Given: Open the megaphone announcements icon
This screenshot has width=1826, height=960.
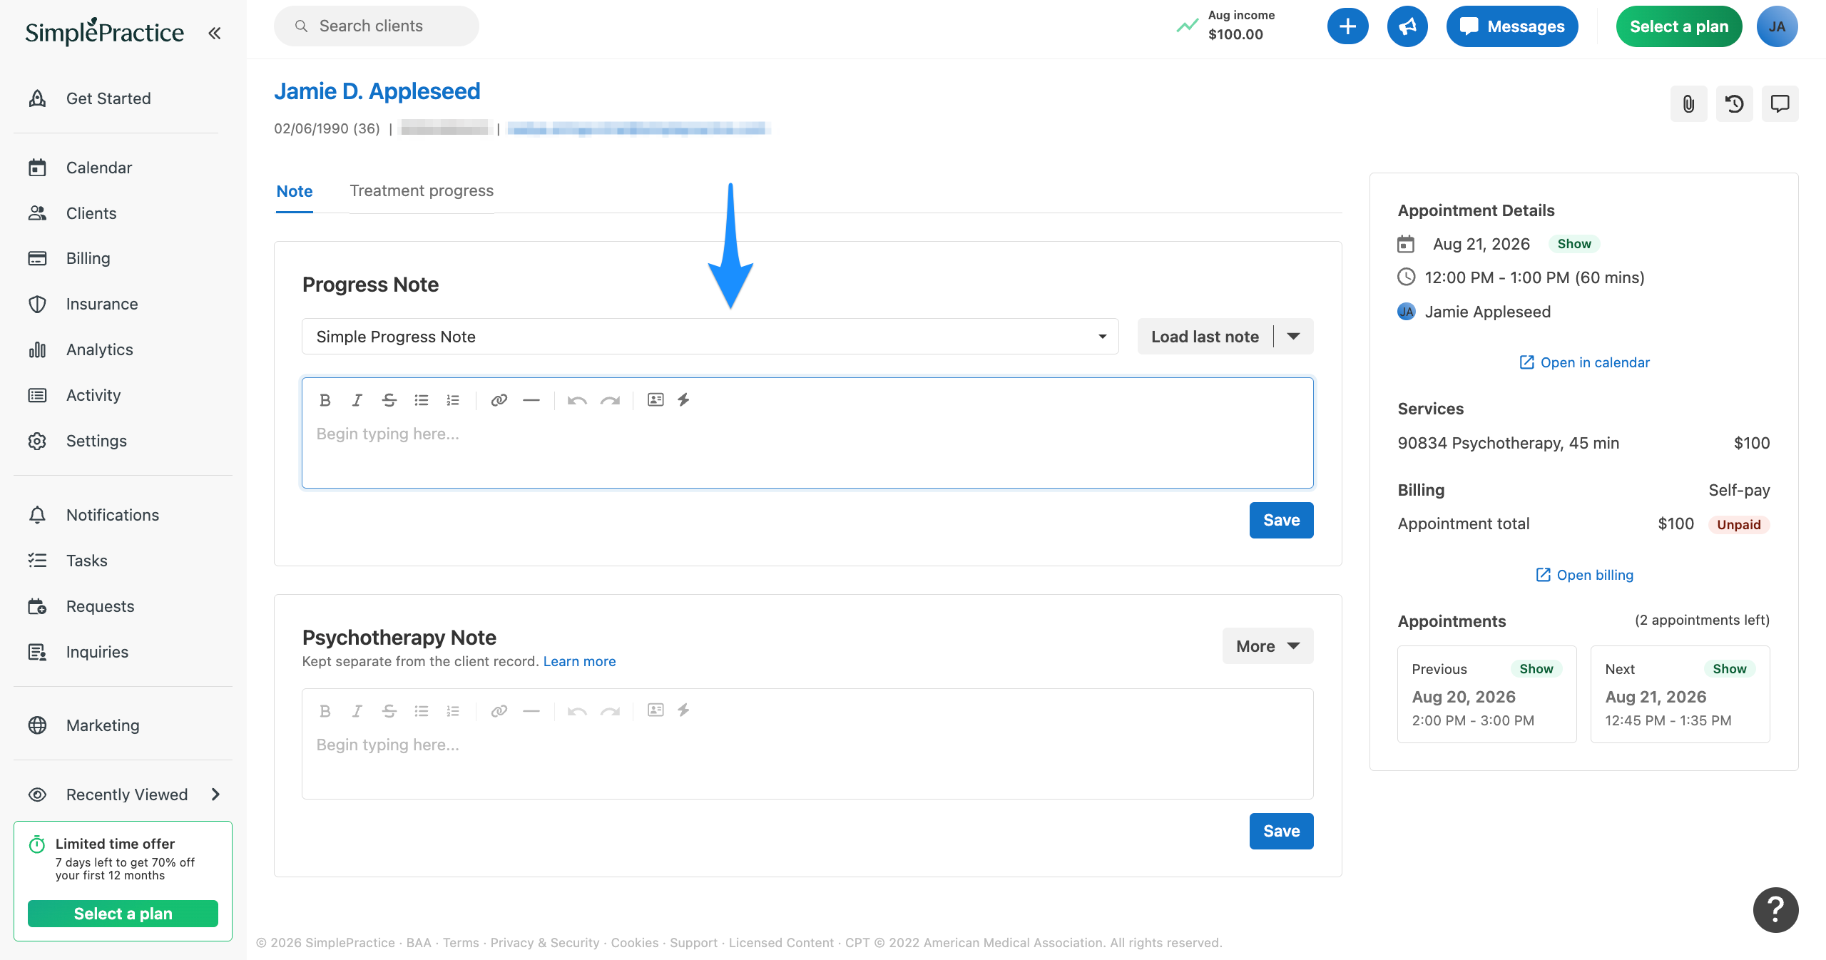Looking at the screenshot, I should point(1407,26).
